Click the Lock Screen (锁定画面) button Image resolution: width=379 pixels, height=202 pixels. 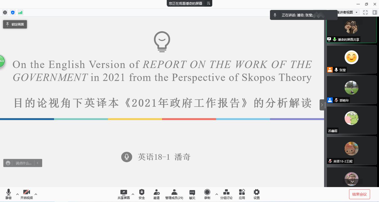(x=15, y=24)
